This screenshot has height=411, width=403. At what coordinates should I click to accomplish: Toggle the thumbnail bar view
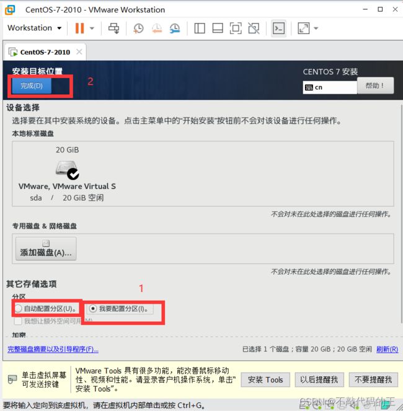218,28
